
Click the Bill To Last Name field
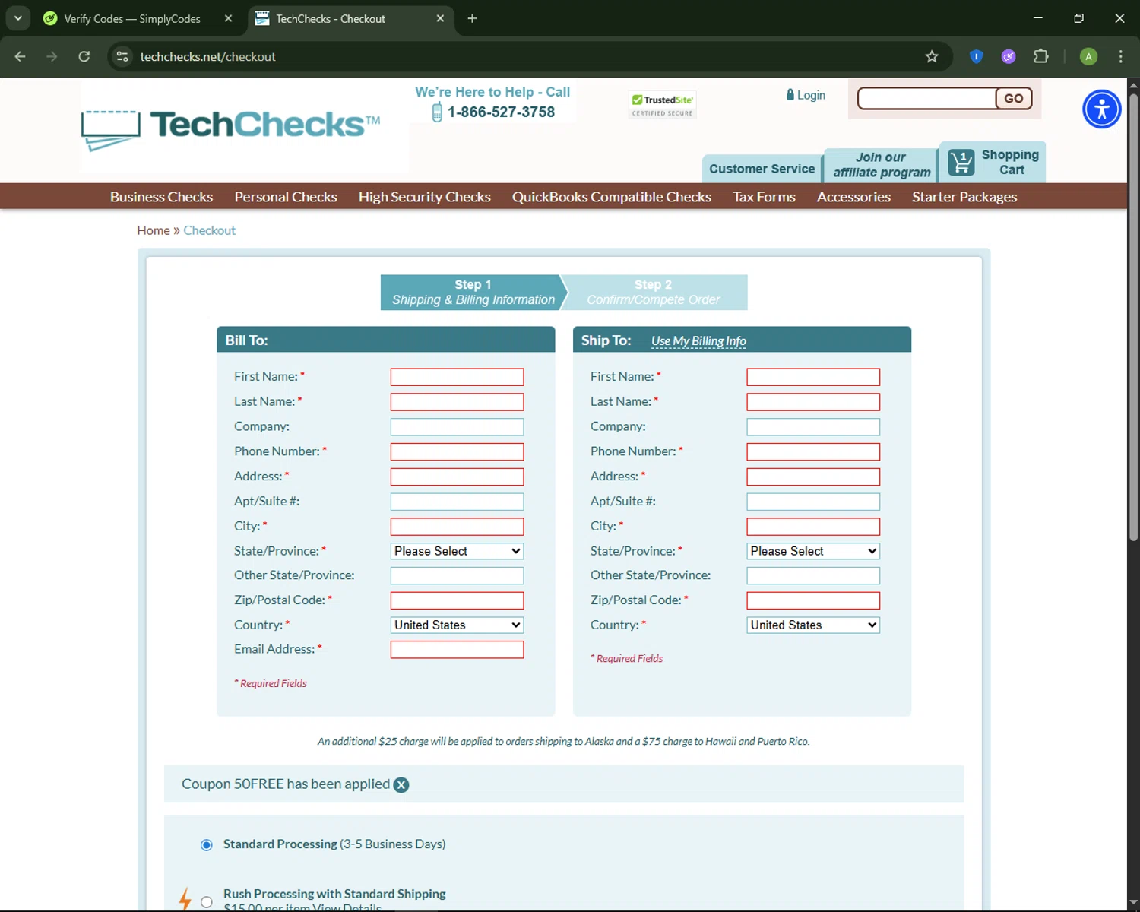[457, 402]
